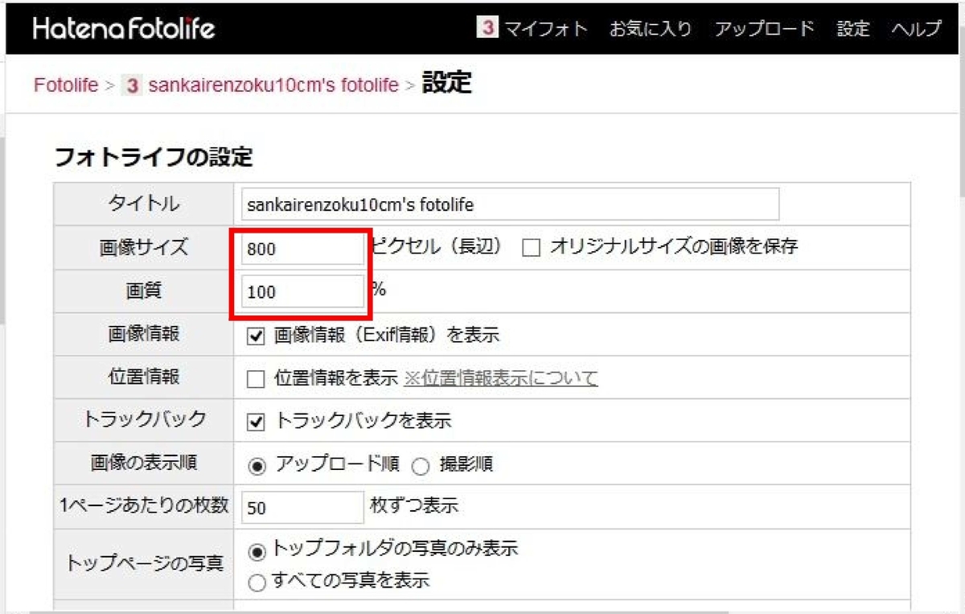Click the タイトル row label
This screenshot has width=965, height=614.
(x=144, y=204)
